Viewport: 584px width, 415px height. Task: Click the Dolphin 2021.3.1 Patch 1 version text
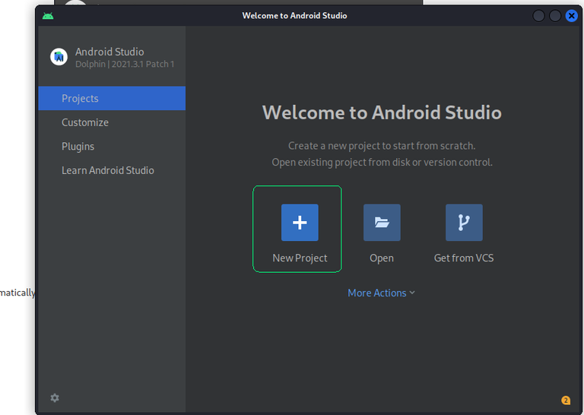click(125, 65)
